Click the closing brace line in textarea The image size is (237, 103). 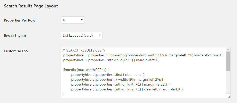point(63,94)
